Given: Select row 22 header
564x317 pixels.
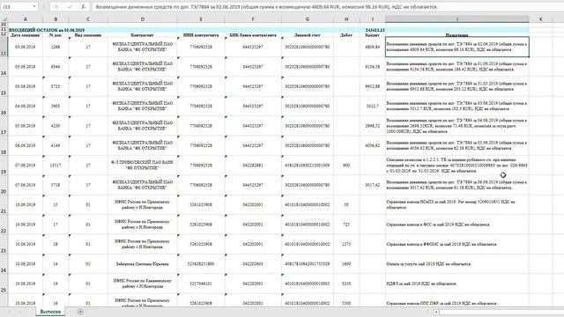Looking at the screenshot, I should coord(4,225).
